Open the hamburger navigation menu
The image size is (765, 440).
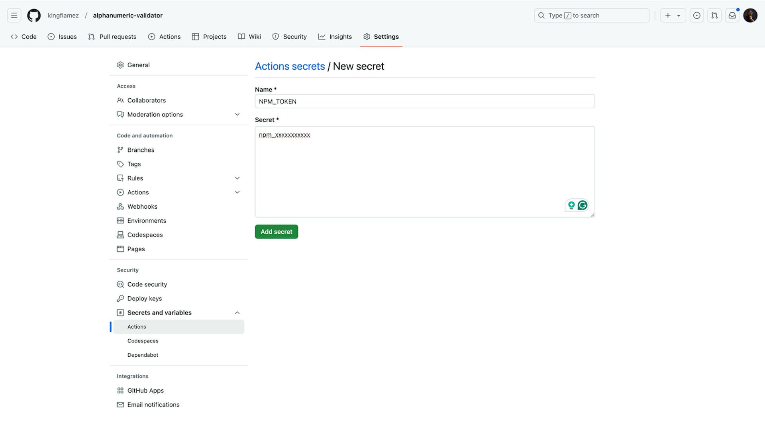pyautogui.click(x=14, y=16)
